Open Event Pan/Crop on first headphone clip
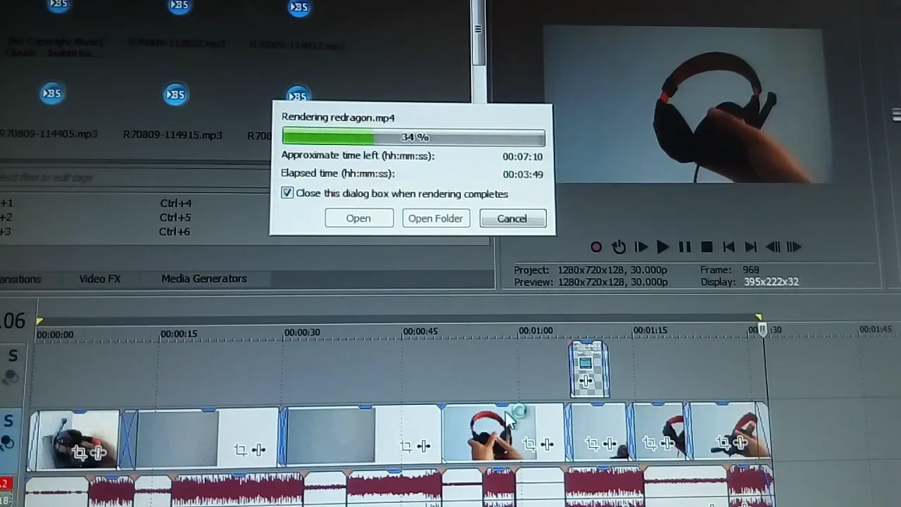Image resolution: width=901 pixels, height=507 pixels. (x=79, y=453)
